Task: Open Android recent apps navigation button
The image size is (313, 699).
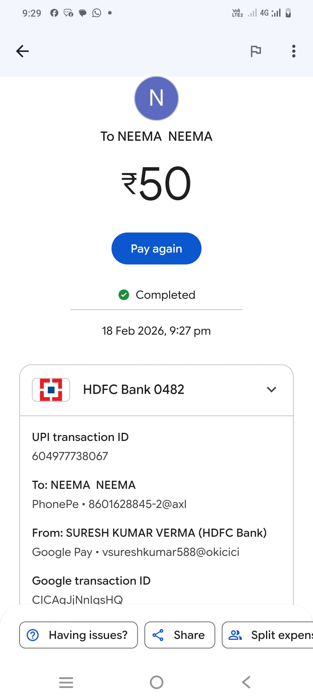Action: click(x=66, y=682)
